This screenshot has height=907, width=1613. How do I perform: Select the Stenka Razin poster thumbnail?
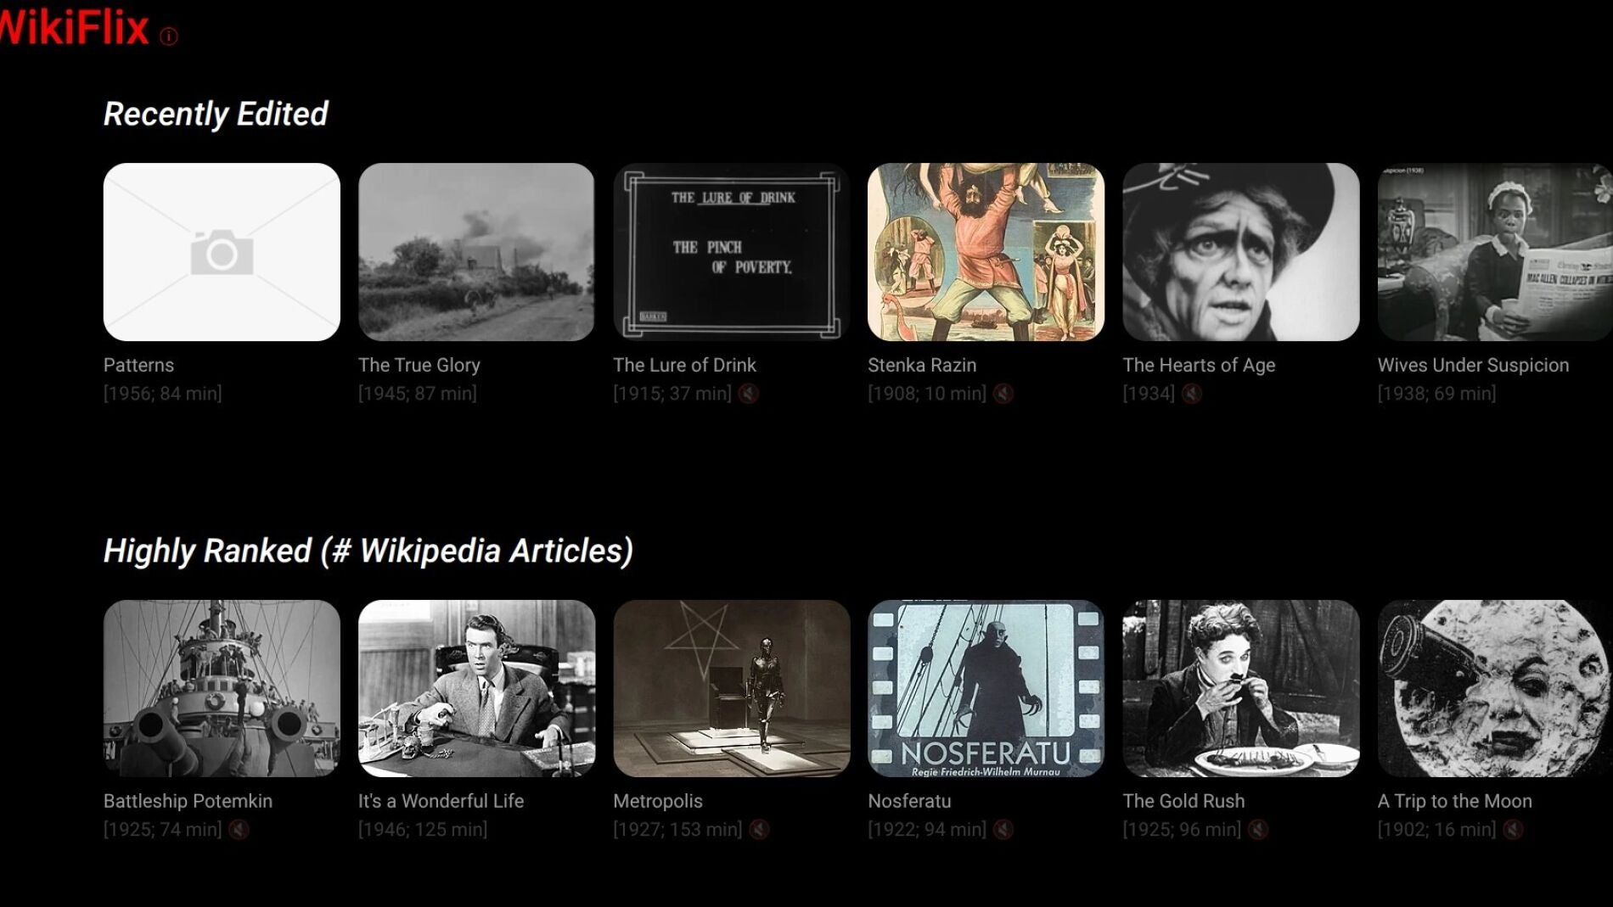(986, 252)
